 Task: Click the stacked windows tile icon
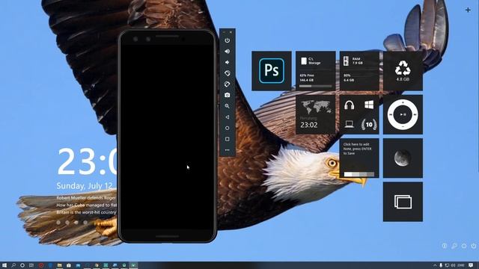[x=403, y=202]
